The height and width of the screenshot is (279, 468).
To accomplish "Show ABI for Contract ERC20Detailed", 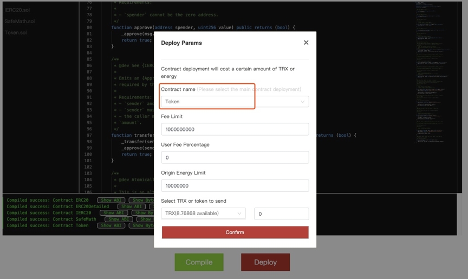I will coord(131,207).
